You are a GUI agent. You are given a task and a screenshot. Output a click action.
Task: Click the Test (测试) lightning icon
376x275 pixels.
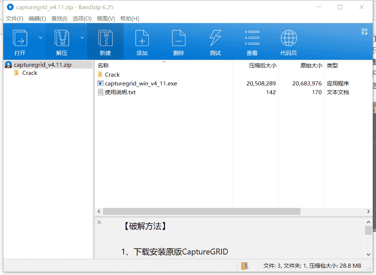[215, 38]
